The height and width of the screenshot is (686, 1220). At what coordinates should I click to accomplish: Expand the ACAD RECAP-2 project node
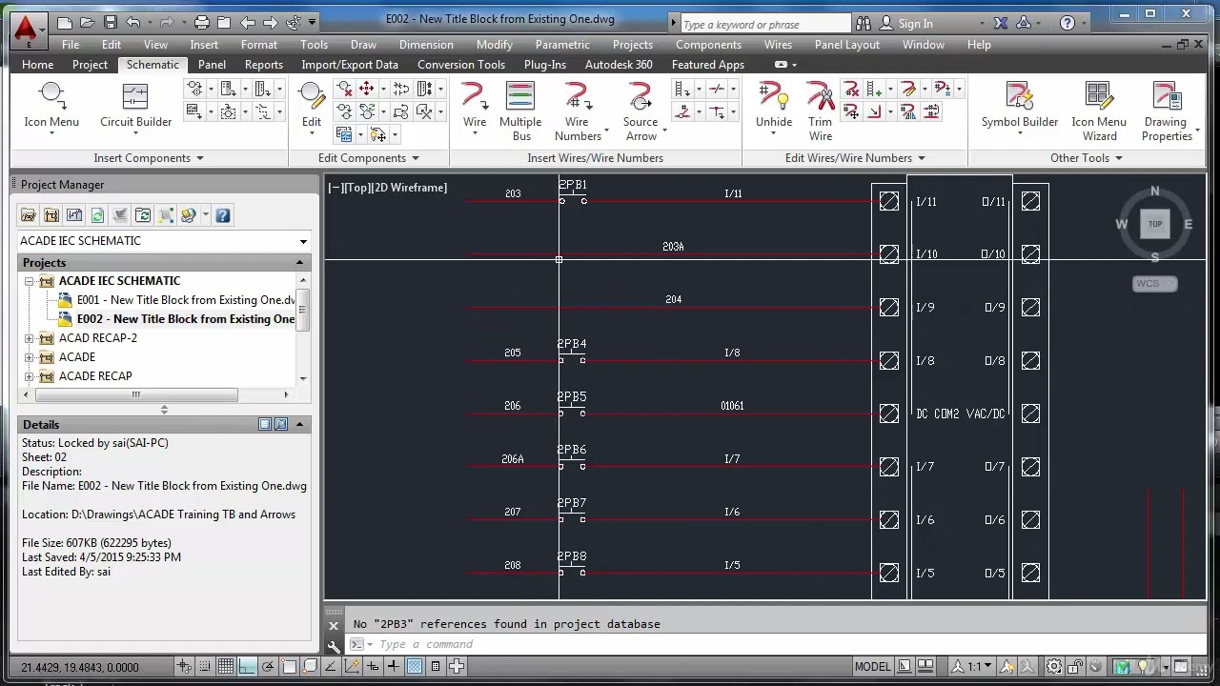click(x=30, y=338)
